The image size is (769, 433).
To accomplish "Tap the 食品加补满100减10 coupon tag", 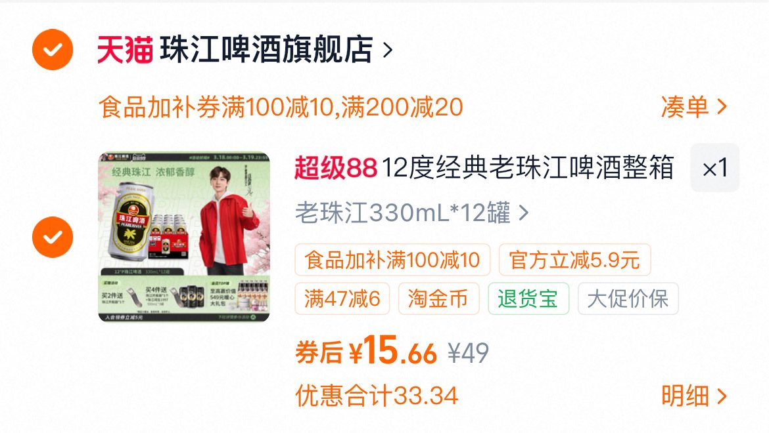I will coord(392,260).
